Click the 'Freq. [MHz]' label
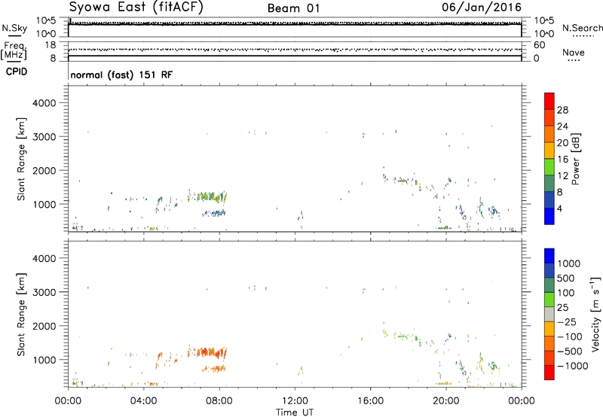The image size is (603, 417). click(14, 50)
